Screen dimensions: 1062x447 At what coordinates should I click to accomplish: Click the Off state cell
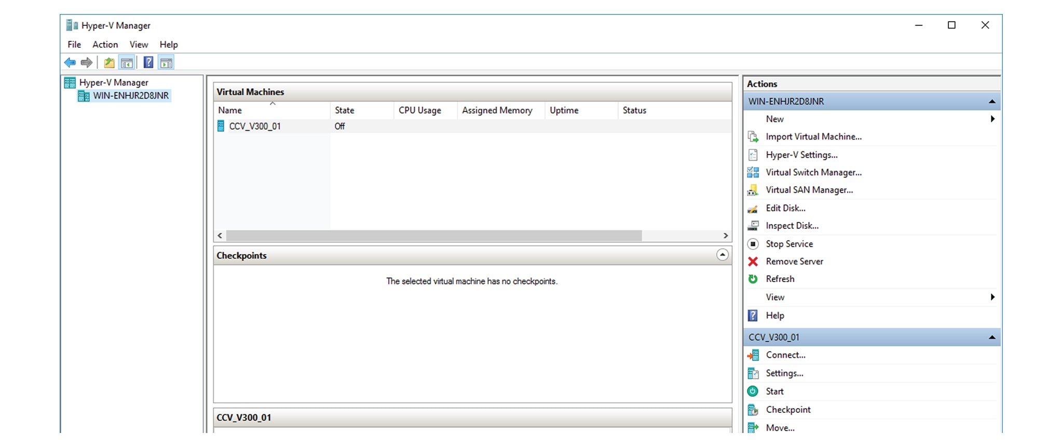point(339,126)
